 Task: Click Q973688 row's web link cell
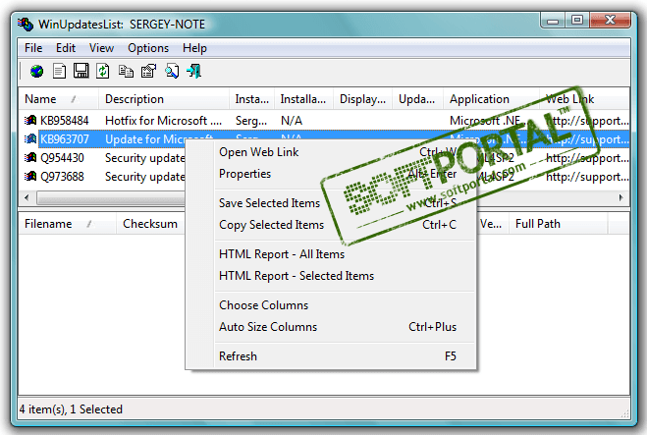(587, 177)
